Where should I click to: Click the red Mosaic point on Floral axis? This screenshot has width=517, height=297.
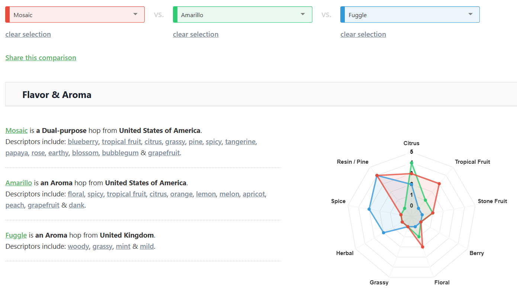tap(422, 247)
